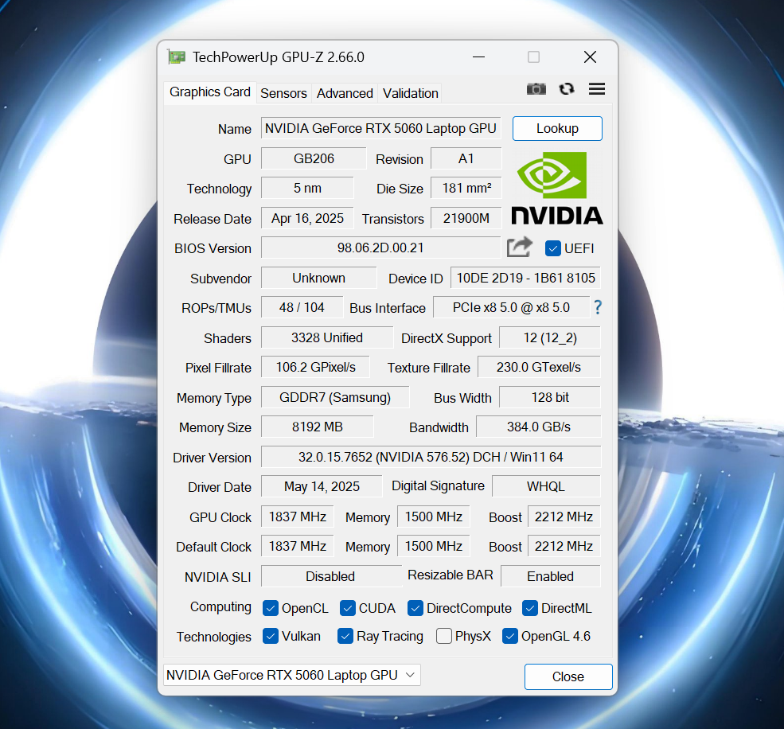Click the Close button
The image size is (784, 729).
point(568,676)
